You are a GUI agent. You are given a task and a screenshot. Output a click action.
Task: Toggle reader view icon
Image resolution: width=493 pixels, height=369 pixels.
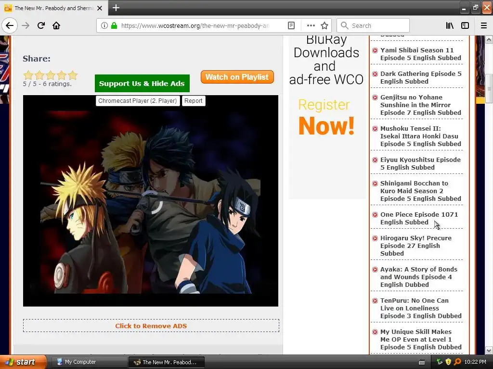291,26
